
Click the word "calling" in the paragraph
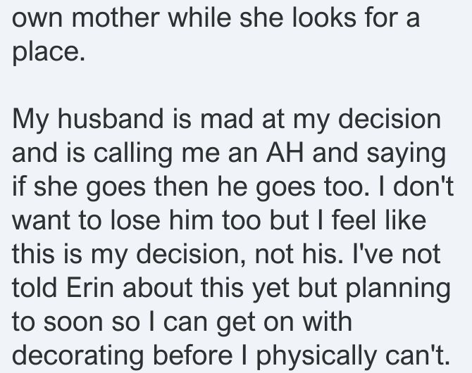click(132, 153)
